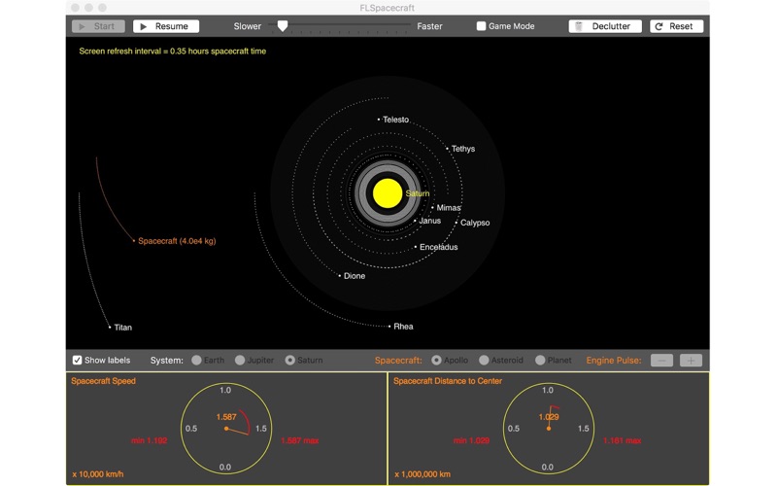This screenshot has height=486, width=777.
Task: Click the Titan moon dot
Action: pos(110,328)
